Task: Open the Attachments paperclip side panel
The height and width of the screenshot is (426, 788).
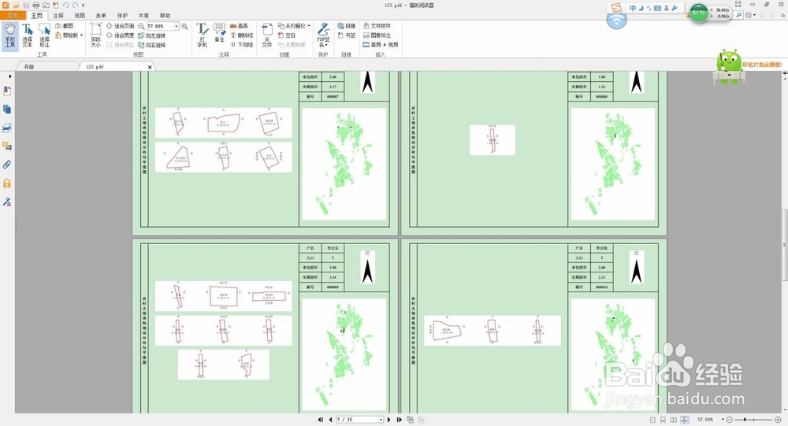Action: coord(7,165)
